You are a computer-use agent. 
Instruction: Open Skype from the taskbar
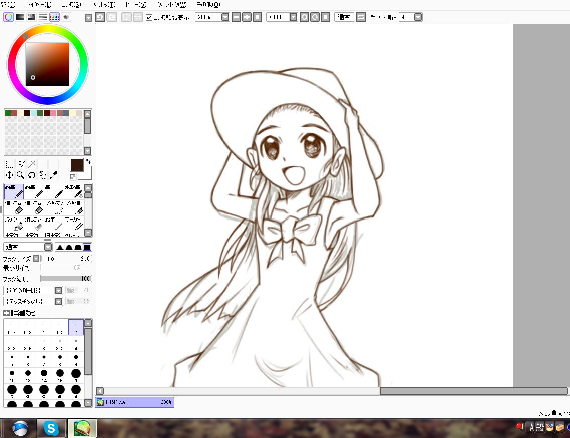coord(51,429)
